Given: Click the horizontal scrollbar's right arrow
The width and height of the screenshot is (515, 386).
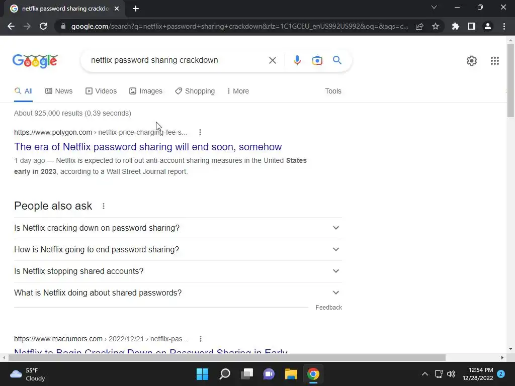Looking at the screenshot, I should point(502,357).
